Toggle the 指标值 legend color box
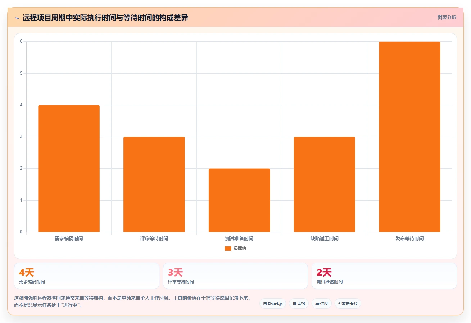Screen dimensions: 471x323 click(x=228, y=248)
